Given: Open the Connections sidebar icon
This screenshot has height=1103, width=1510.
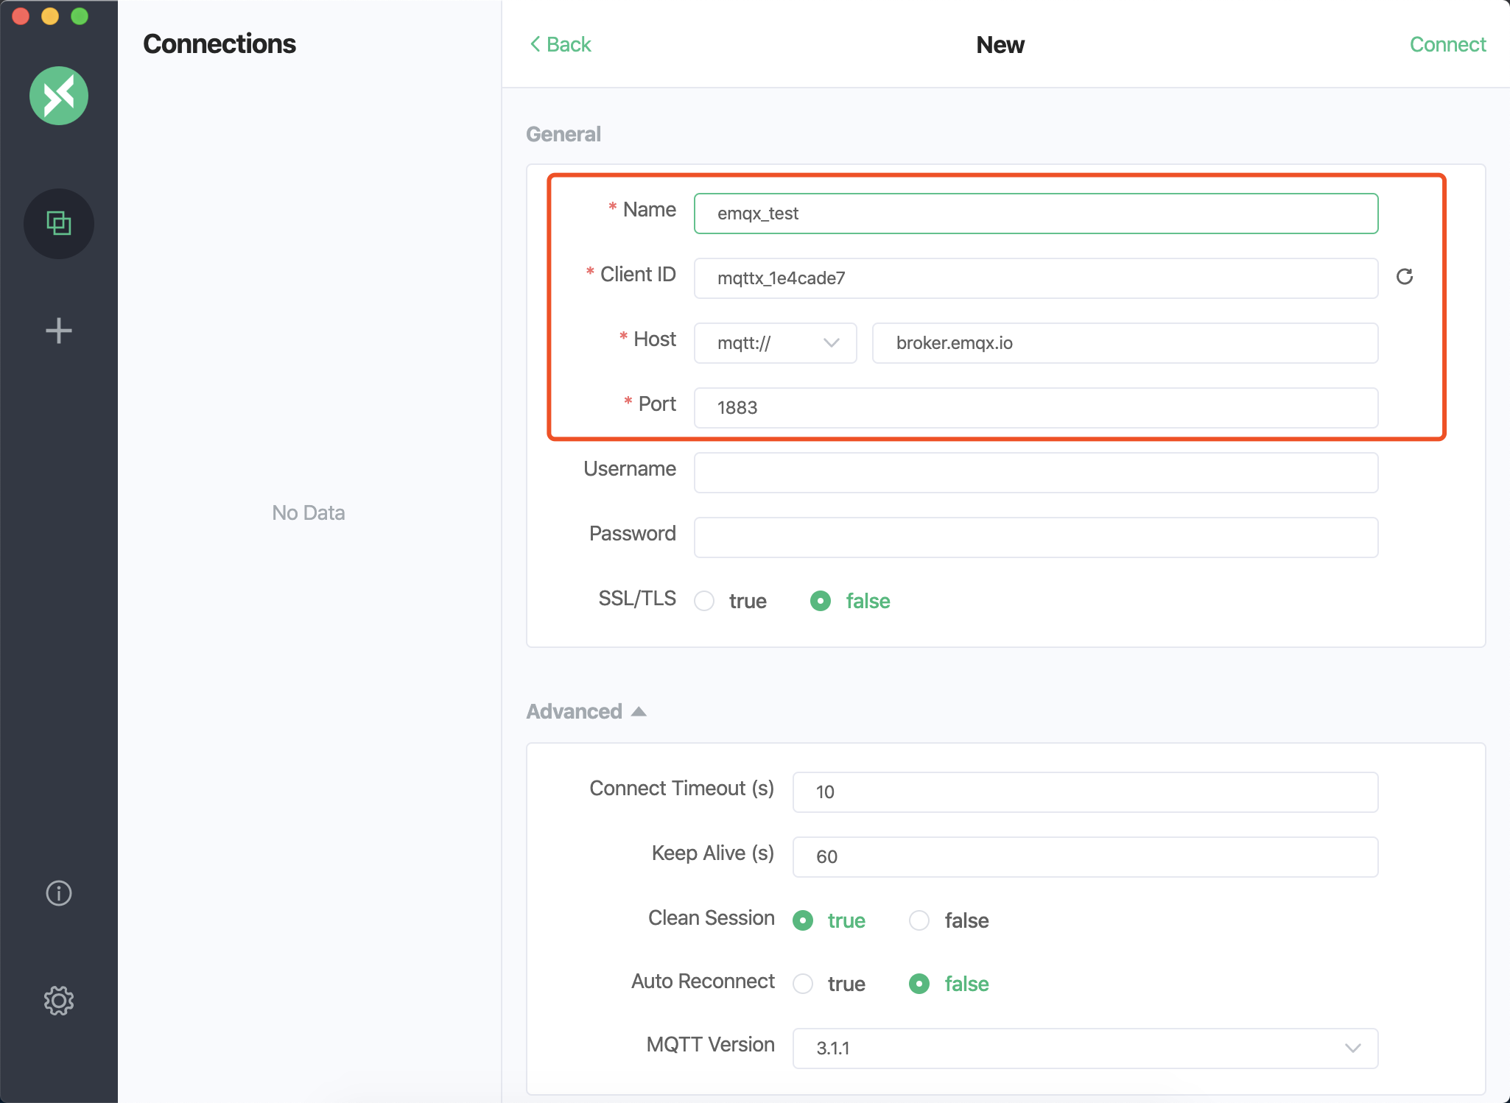Looking at the screenshot, I should (59, 223).
